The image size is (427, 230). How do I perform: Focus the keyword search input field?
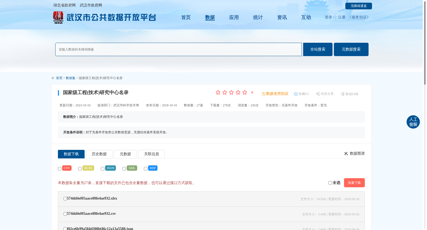pyautogui.click(x=179, y=49)
